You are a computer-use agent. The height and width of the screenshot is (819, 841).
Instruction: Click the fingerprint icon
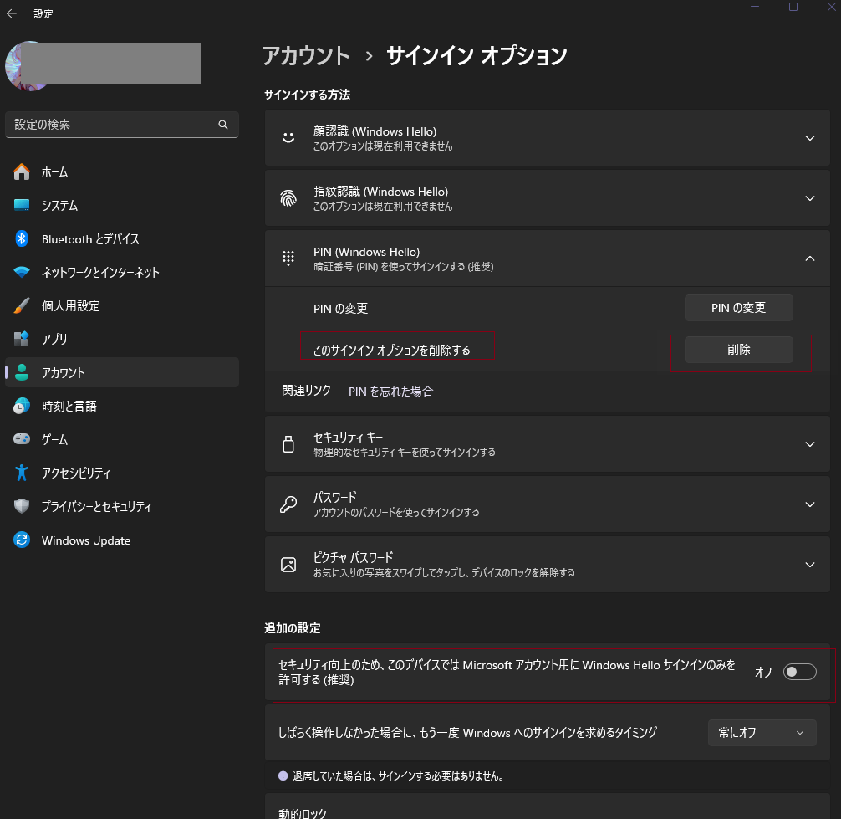tap(288, 198)
